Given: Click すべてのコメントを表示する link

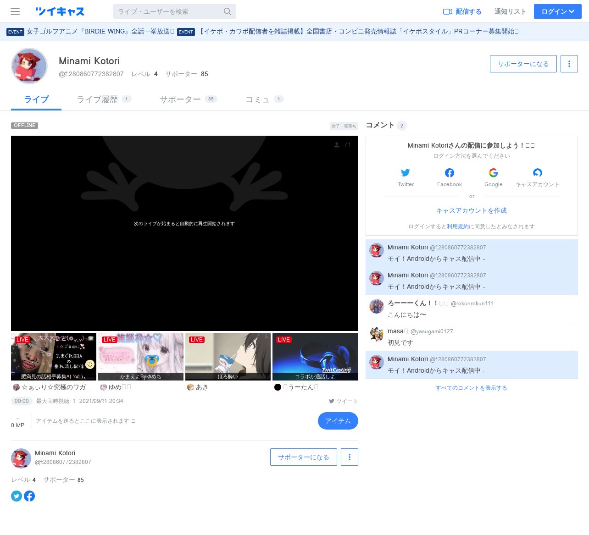Looking at the screenshot, I should 471,388.
